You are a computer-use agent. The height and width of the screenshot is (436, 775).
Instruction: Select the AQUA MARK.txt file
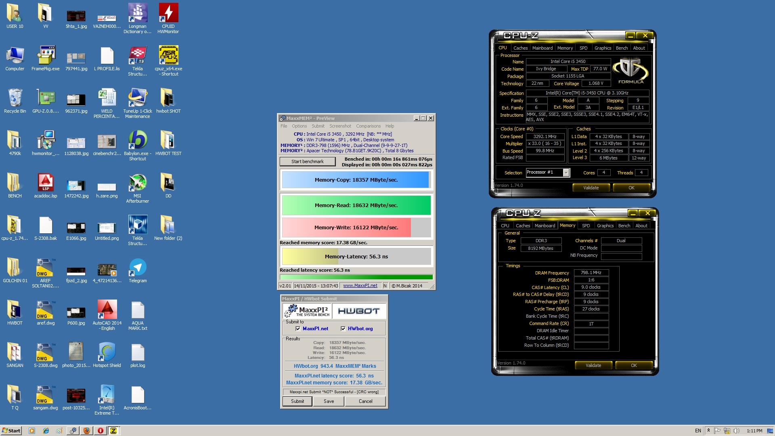[x=138, y=315]
